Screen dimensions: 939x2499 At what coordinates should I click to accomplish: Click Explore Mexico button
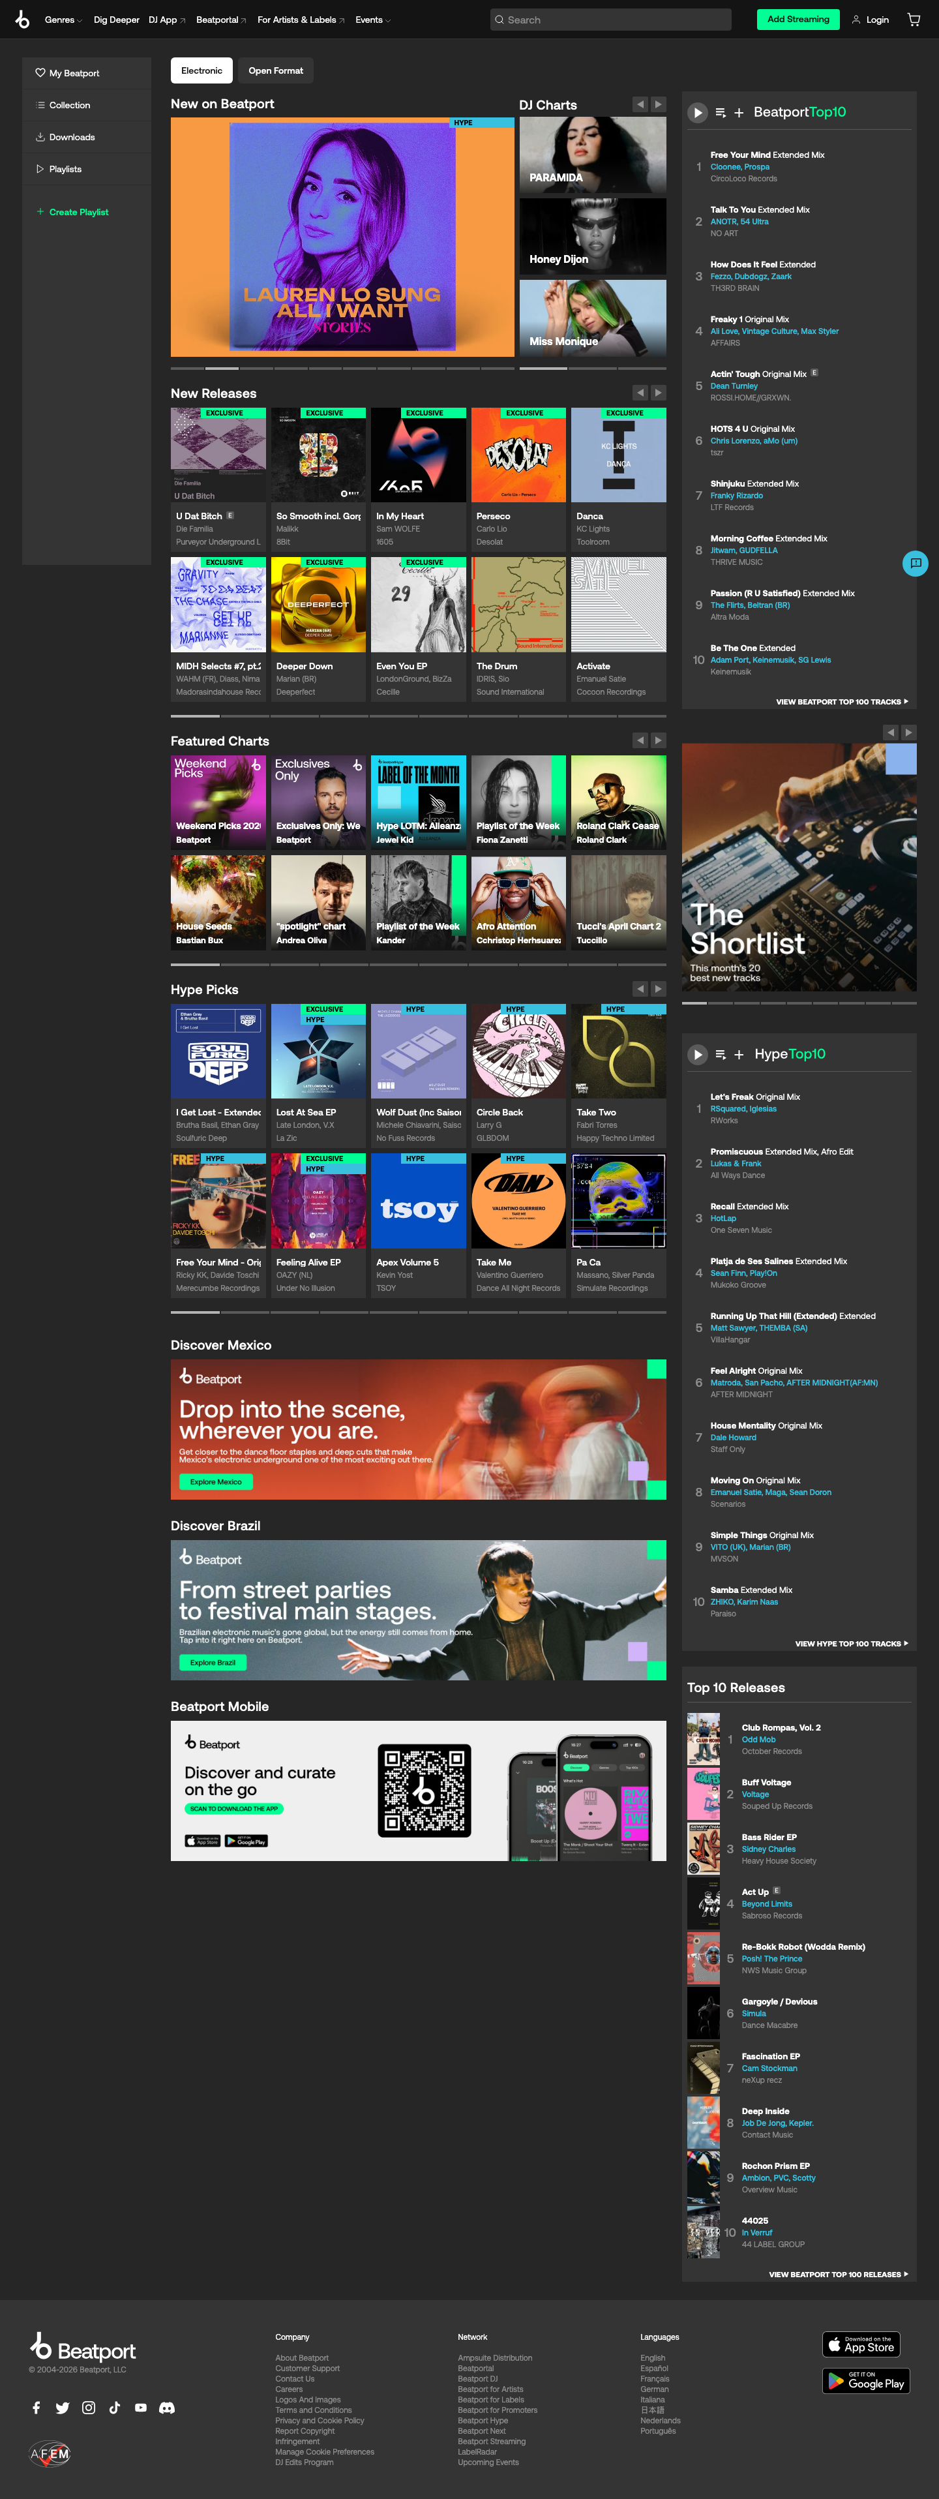(x=215, y=1481)
